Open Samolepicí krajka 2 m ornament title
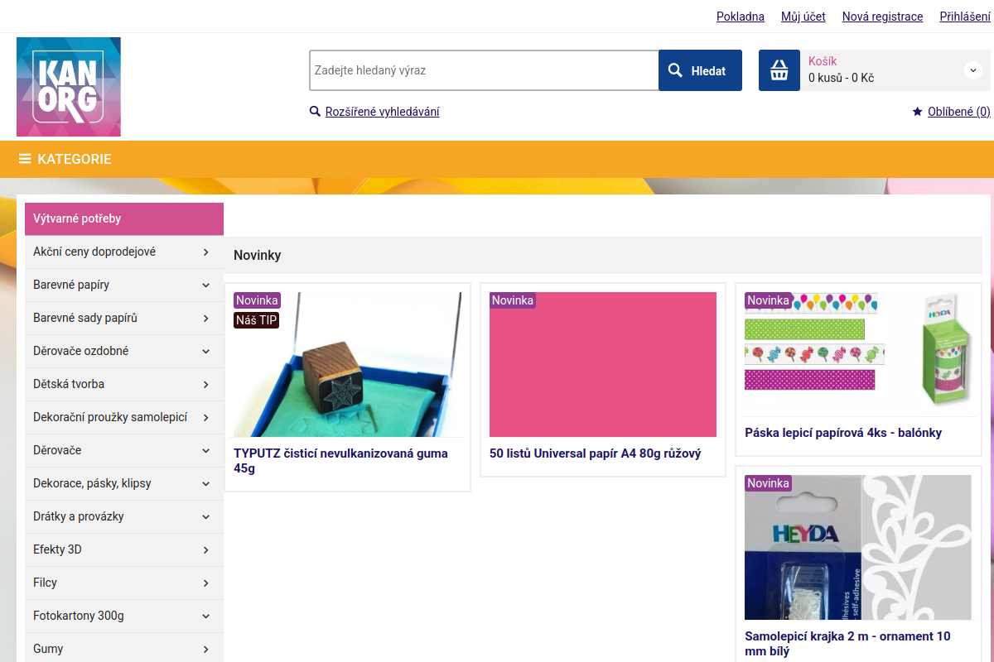The width and height of the screenshot is (994, 662). coord(847,644)
